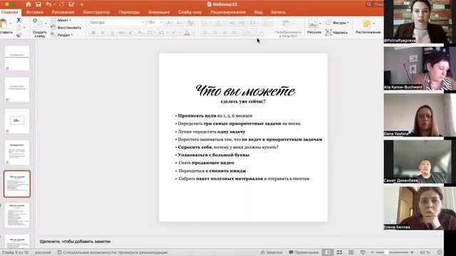Expand the new slide dropdown arrow
The width and height of the screenshot is (456, 256).
[x=46, y=23]
